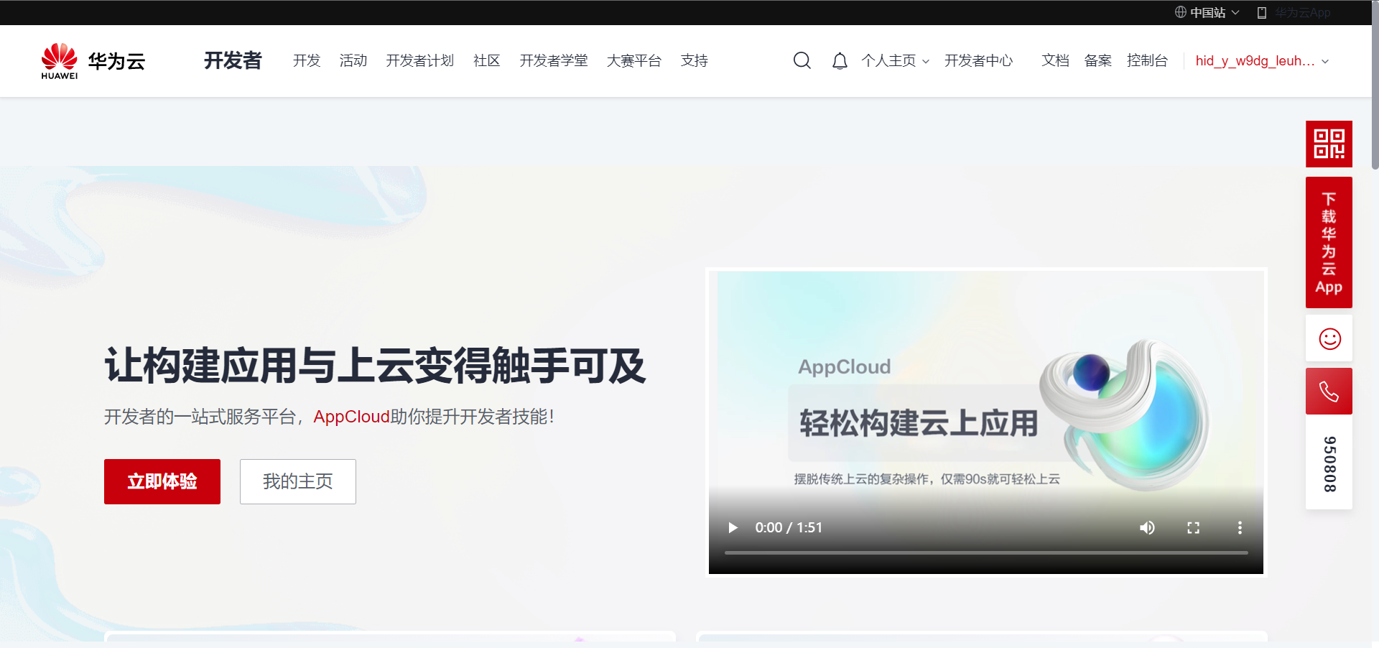Open the 文档 link

tap(1055, 61)
